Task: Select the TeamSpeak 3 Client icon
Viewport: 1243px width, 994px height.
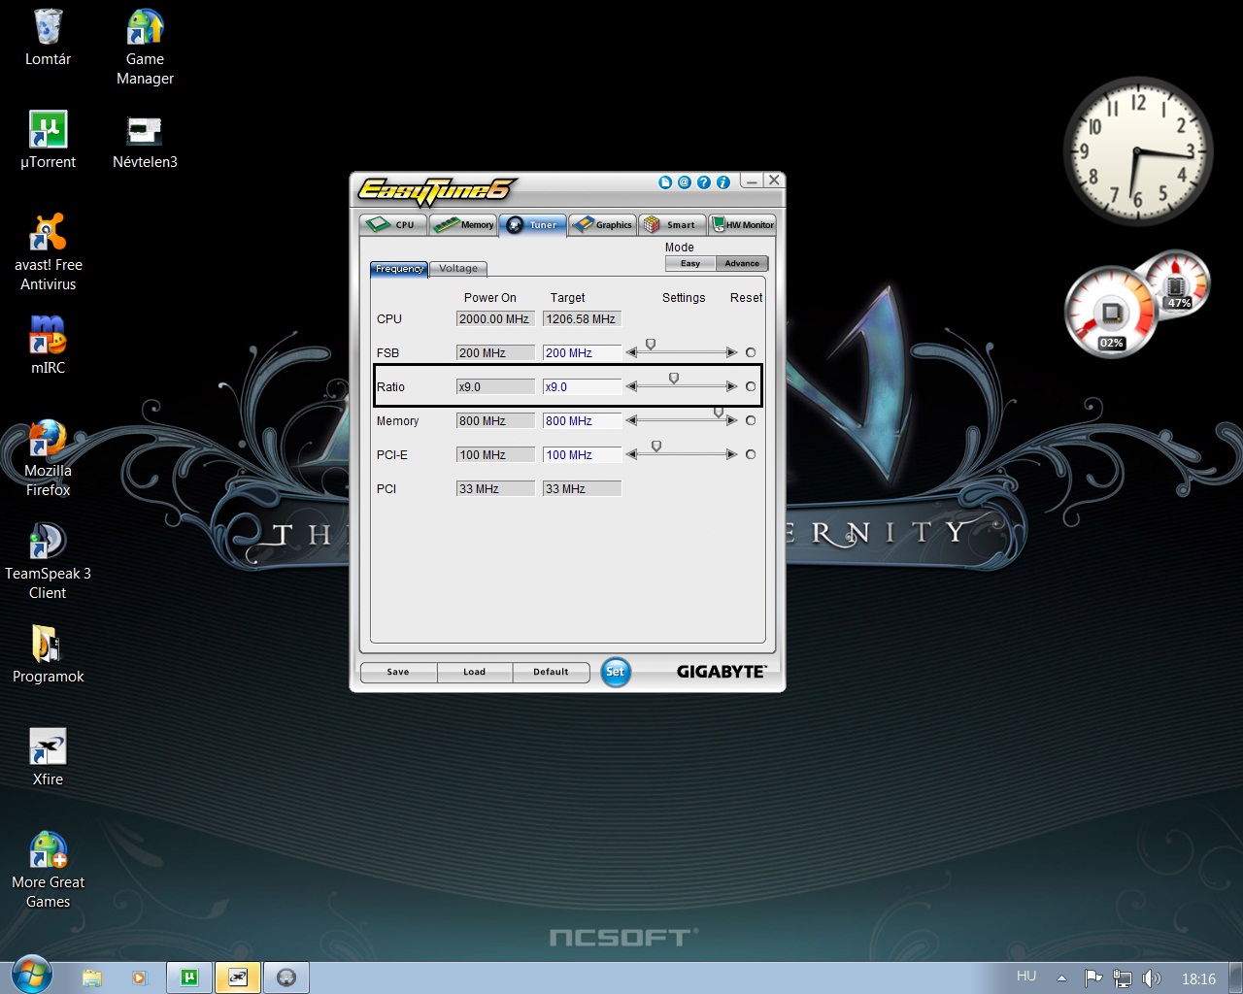Action: [x=48, y=562]
